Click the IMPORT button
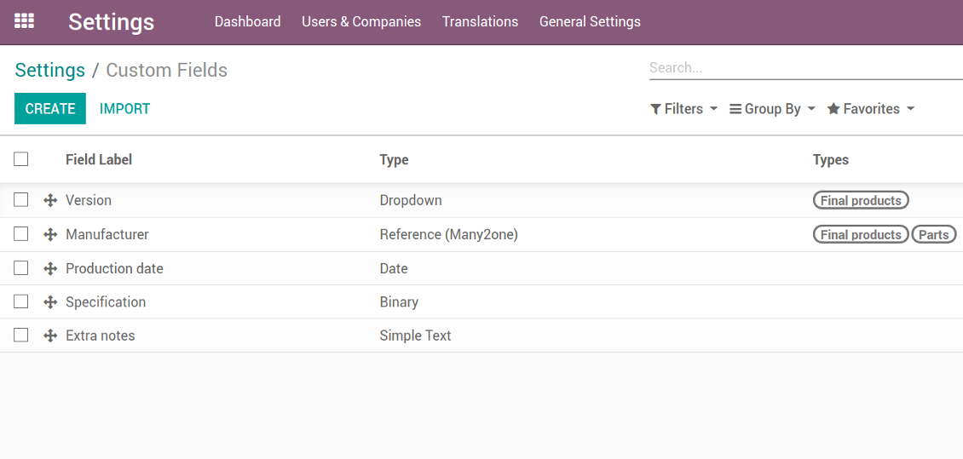Viewport: 963px width, 459px height. [124, 109]
